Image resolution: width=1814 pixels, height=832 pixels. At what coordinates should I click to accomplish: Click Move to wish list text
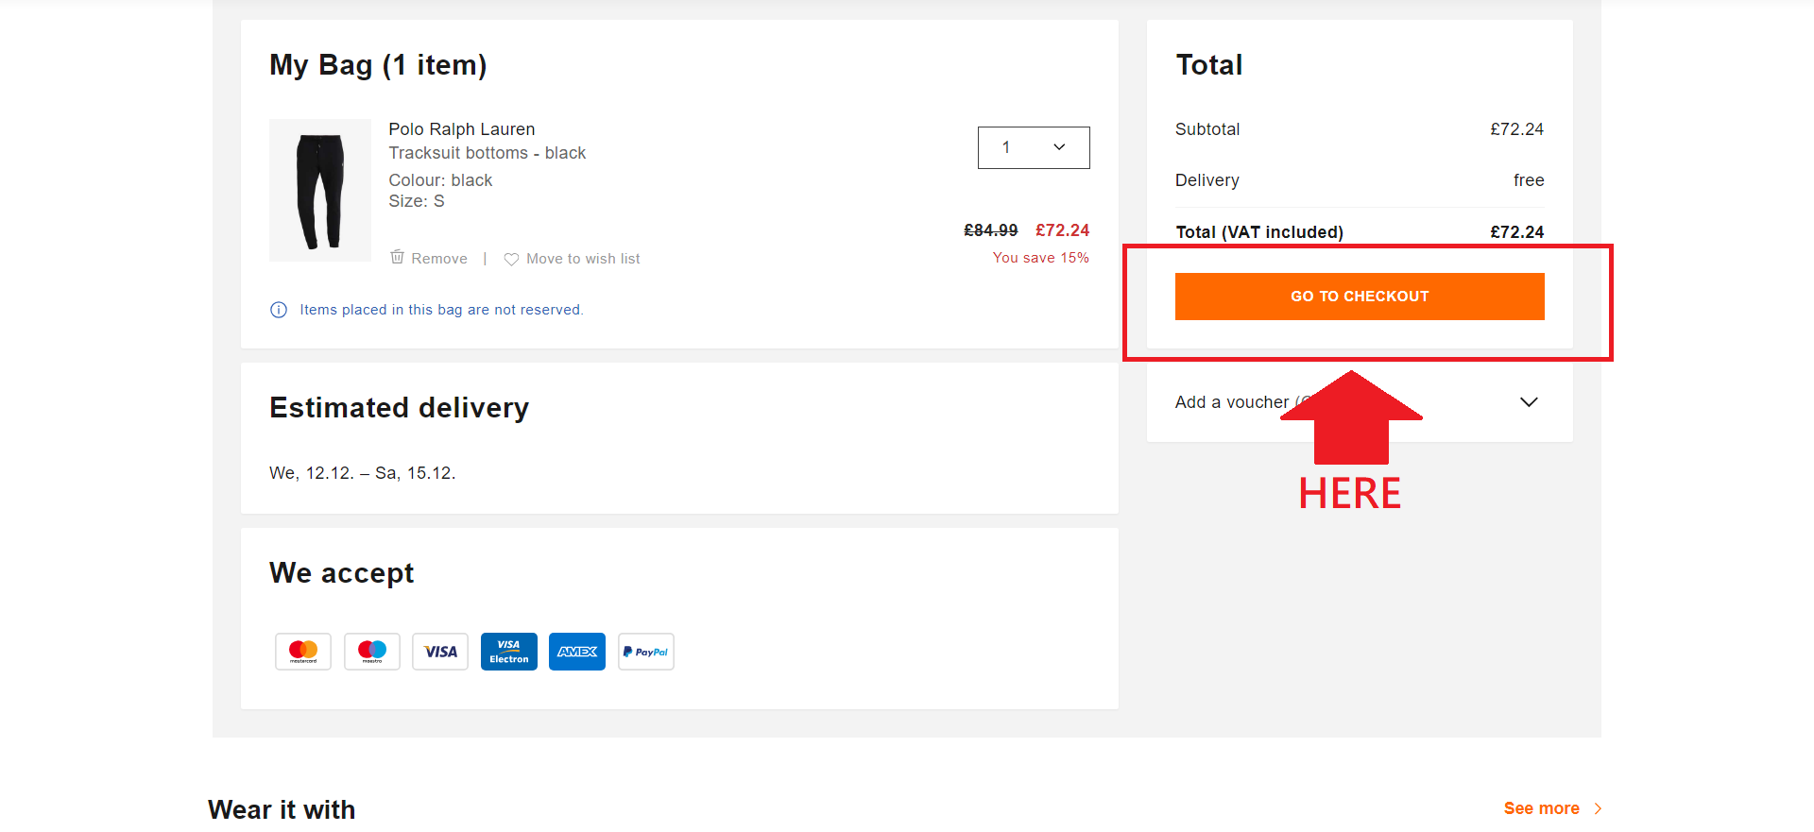pos(583,259)
